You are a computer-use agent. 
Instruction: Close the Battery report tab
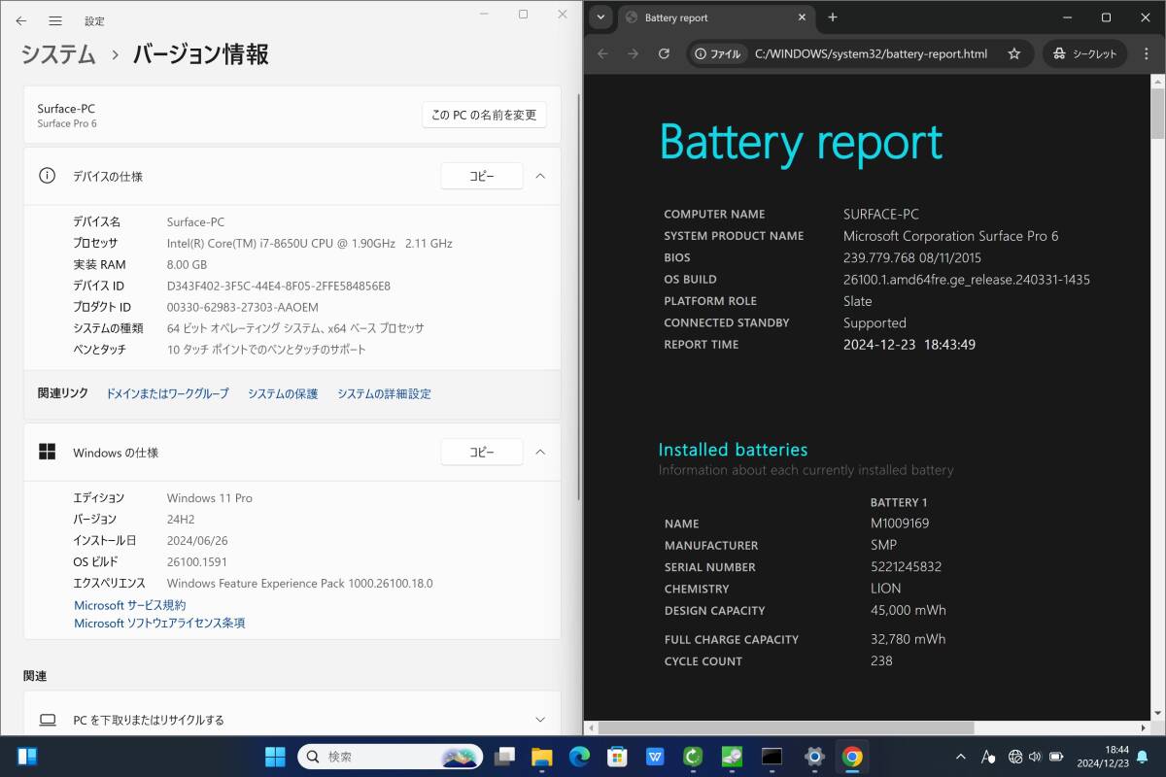tap(802, 17)
